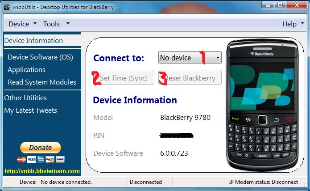This screenshot has height=191, width=310.
Task: Open the Connect to device dropdown
Action: pos(190,58)
